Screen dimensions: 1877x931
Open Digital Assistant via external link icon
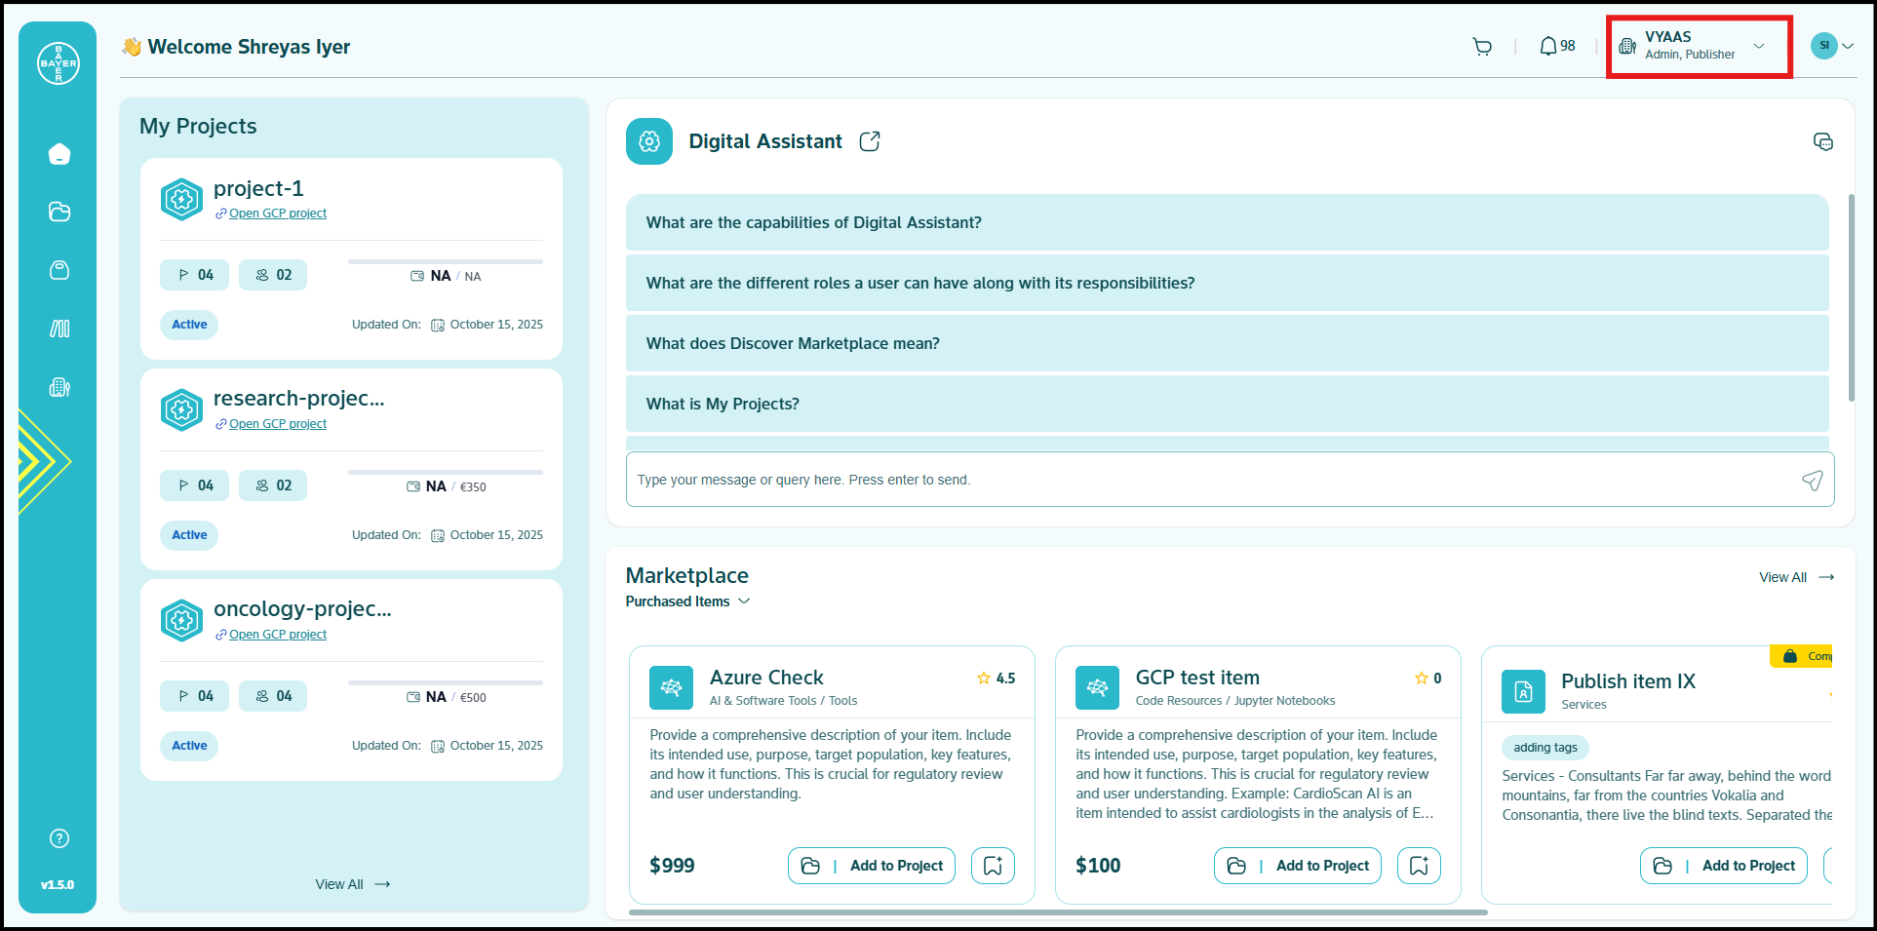pos(869,140)
